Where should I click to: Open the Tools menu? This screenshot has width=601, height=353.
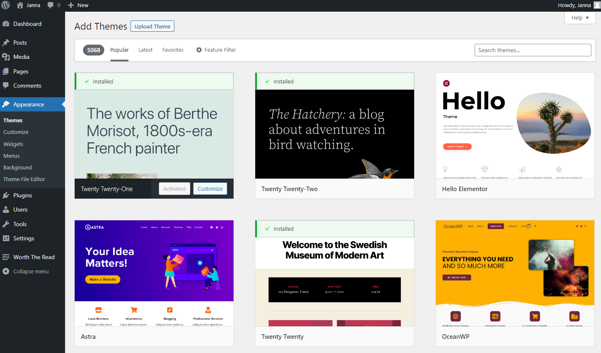33,224
